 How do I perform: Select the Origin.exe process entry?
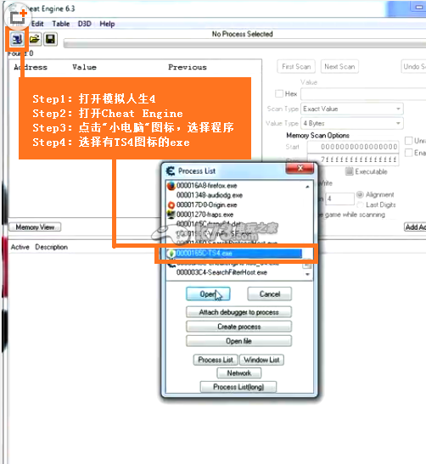click(206, 204)
